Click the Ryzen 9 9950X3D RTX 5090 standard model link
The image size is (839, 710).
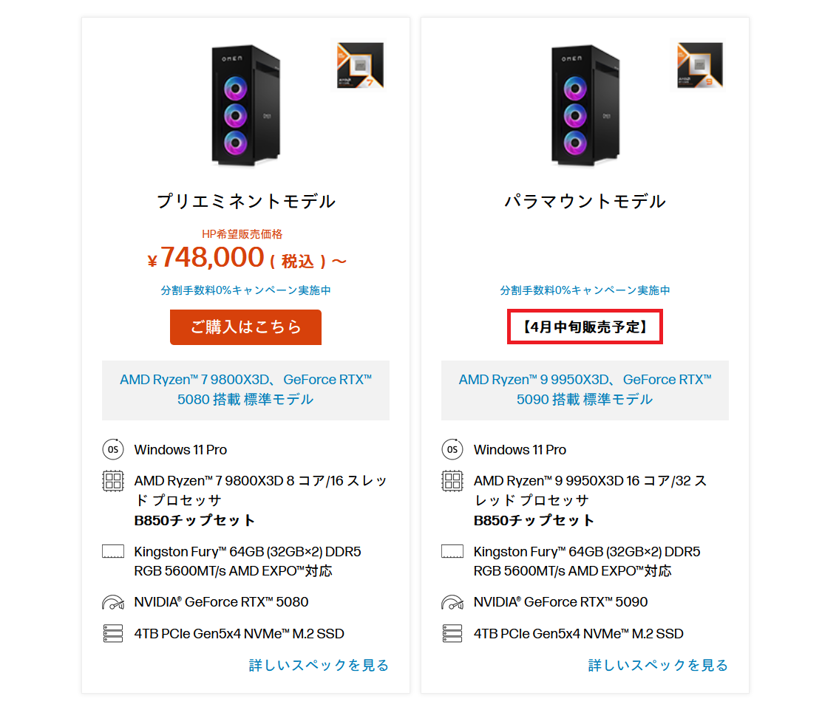[x=585, y=390]
